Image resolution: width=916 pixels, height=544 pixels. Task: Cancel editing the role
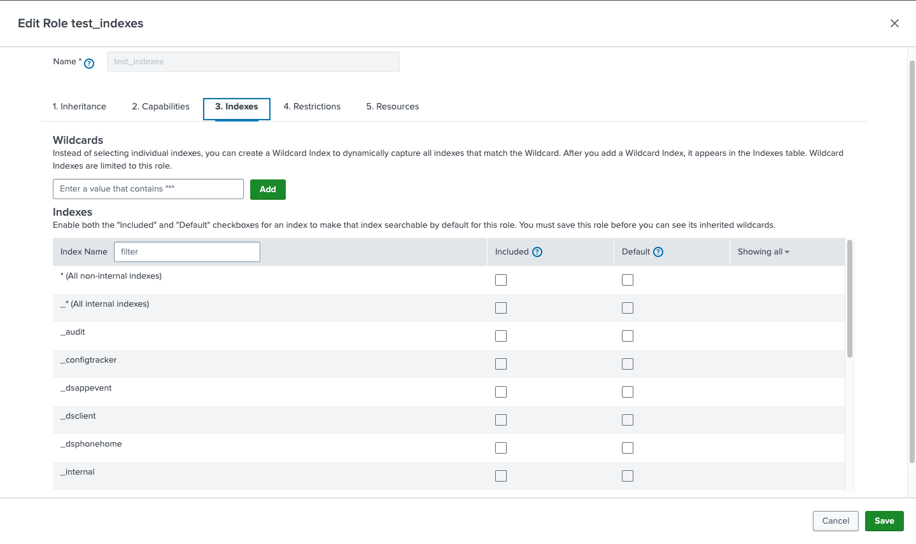tap(835, 521)
